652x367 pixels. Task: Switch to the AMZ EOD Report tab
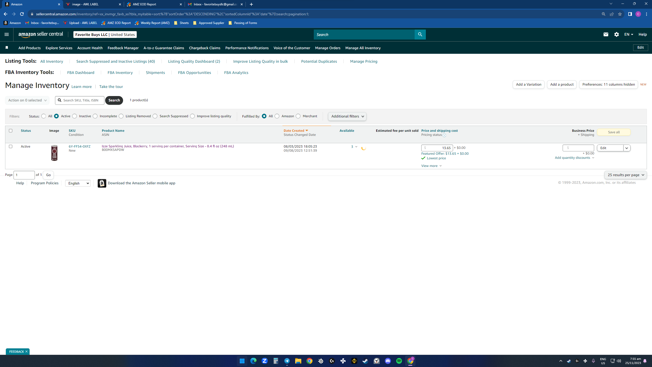tap(154, 4)
